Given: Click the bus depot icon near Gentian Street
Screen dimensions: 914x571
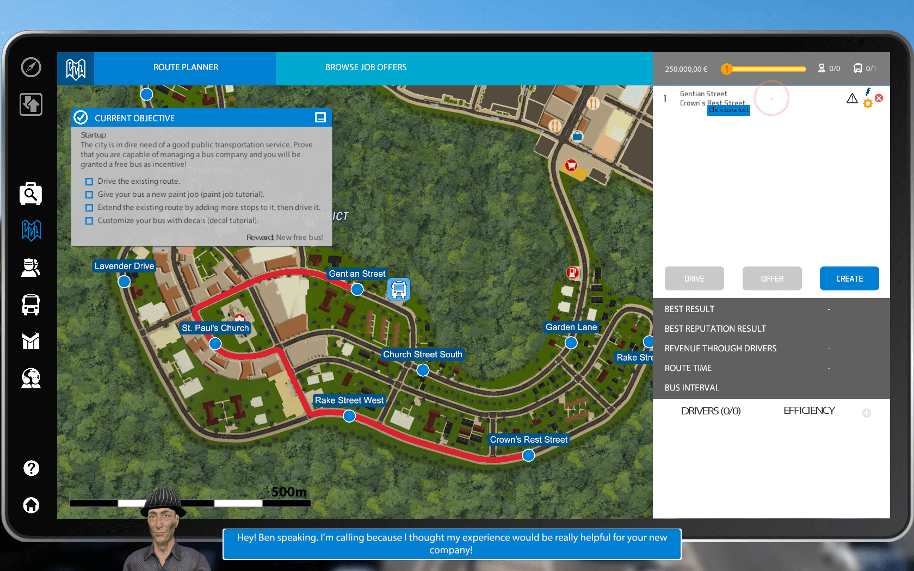Looking at the screenshot, I should 399,289.
